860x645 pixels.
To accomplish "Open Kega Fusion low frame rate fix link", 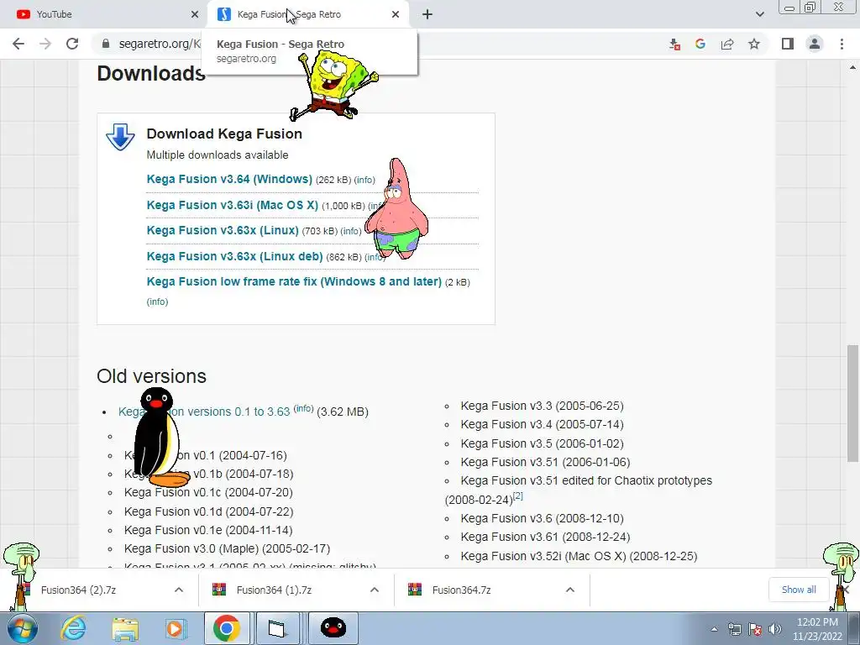I will 294,281.
